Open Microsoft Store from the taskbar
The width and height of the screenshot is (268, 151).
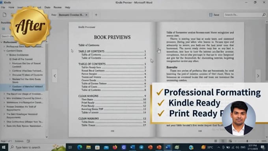click(97, 147)
